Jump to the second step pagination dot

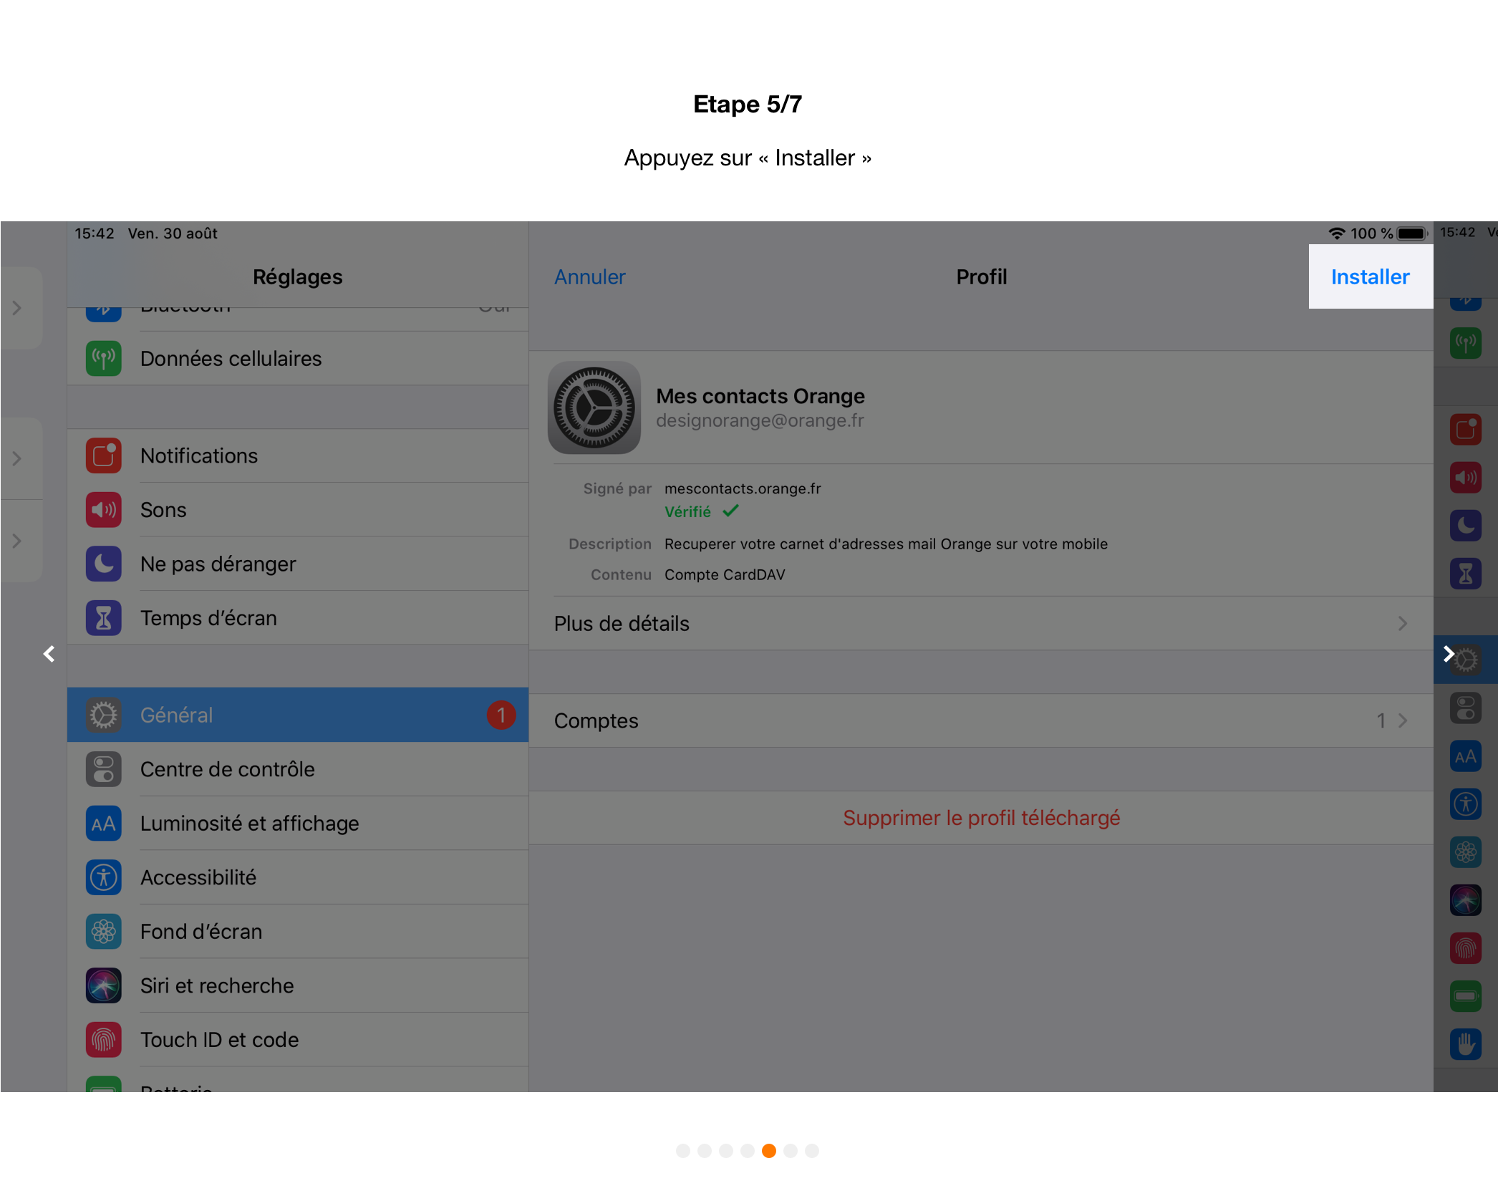pos(705,1151)
